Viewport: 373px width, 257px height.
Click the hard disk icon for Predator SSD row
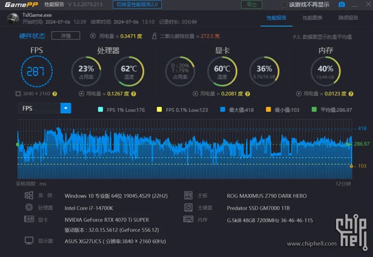[x=188, y=207]
